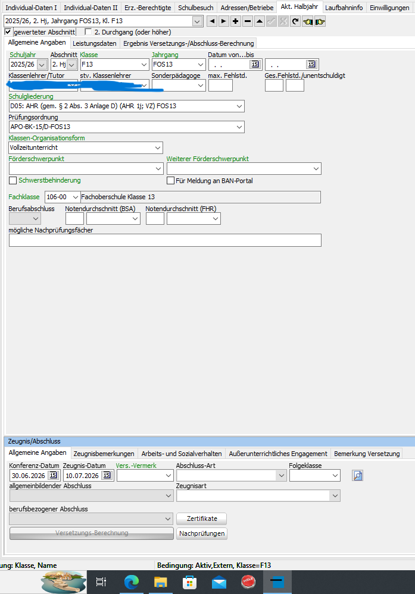Open the Folgeklasse dropdown

335,476
